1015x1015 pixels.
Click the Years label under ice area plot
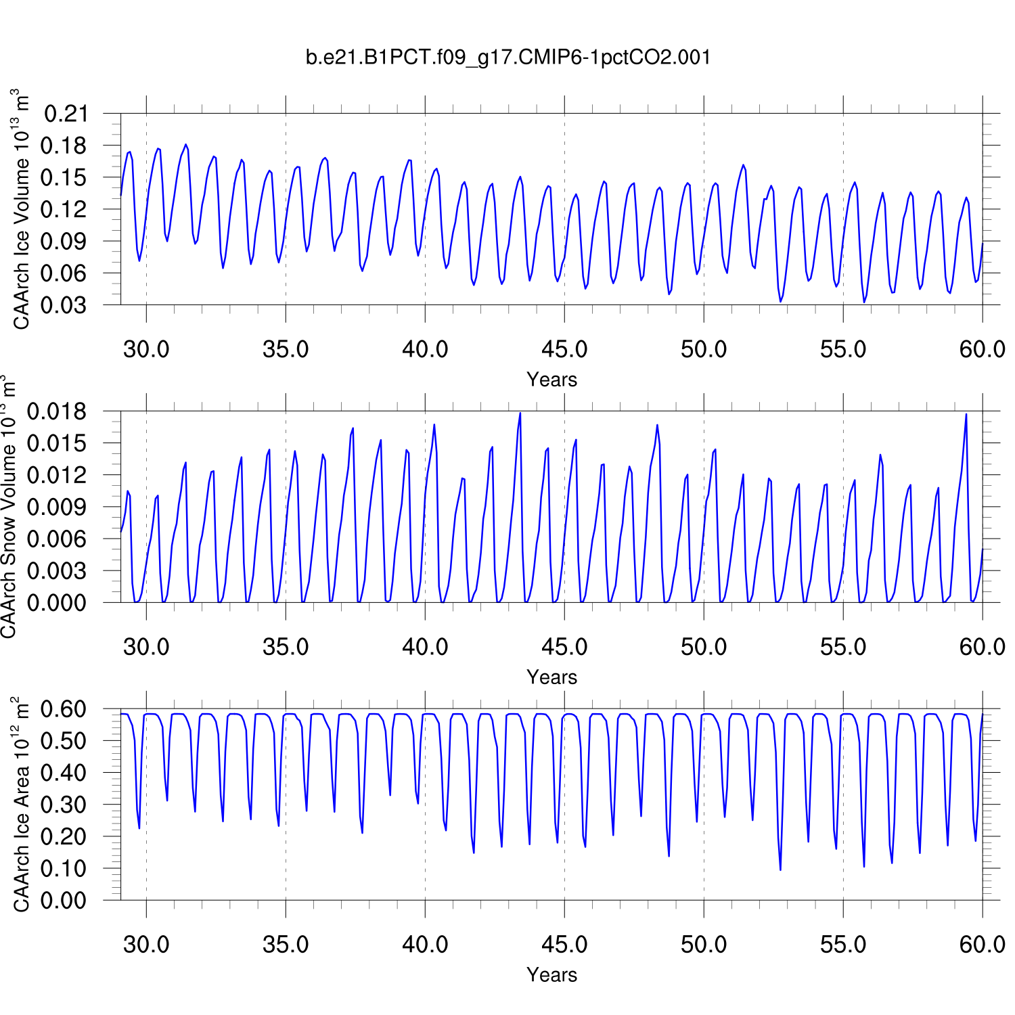point(551,975)
